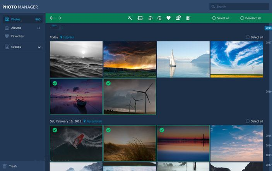Open the crop tool in the toolbar

point(140,18)
